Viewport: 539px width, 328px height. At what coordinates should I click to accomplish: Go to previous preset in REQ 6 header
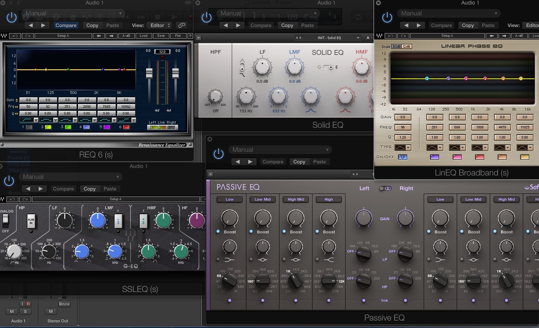(31, 26)
